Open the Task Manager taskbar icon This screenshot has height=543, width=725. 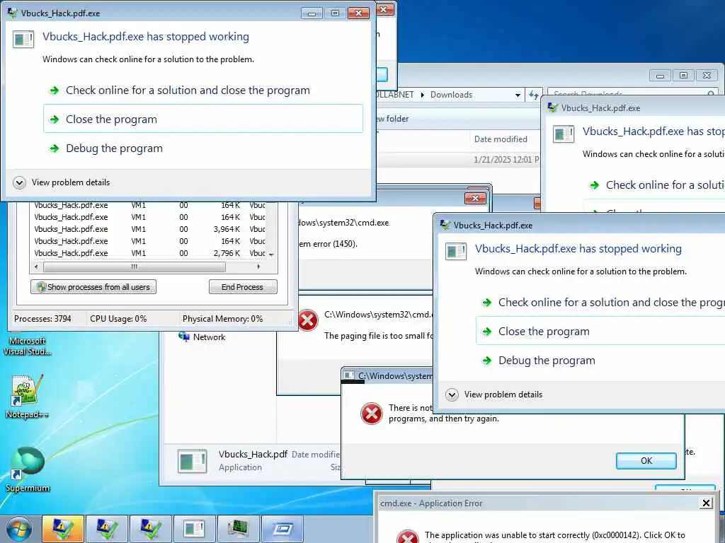(x=238, y=529)
